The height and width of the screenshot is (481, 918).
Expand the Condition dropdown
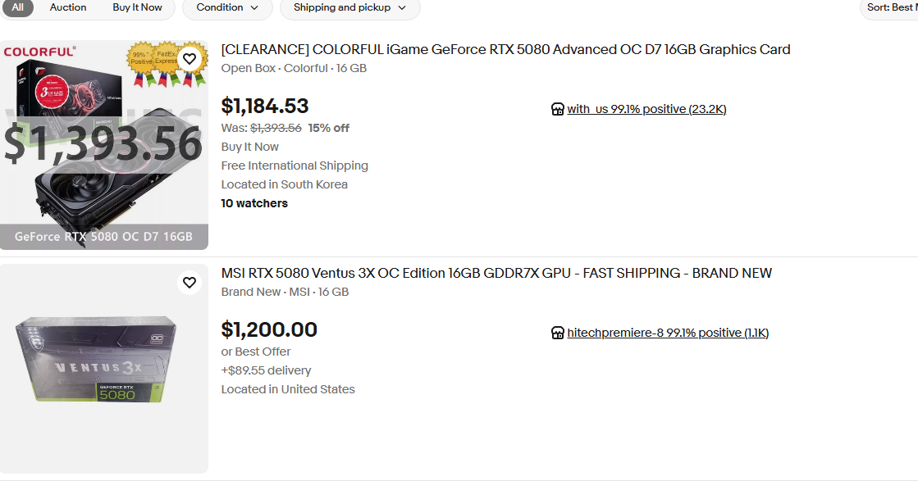point(227,7)
